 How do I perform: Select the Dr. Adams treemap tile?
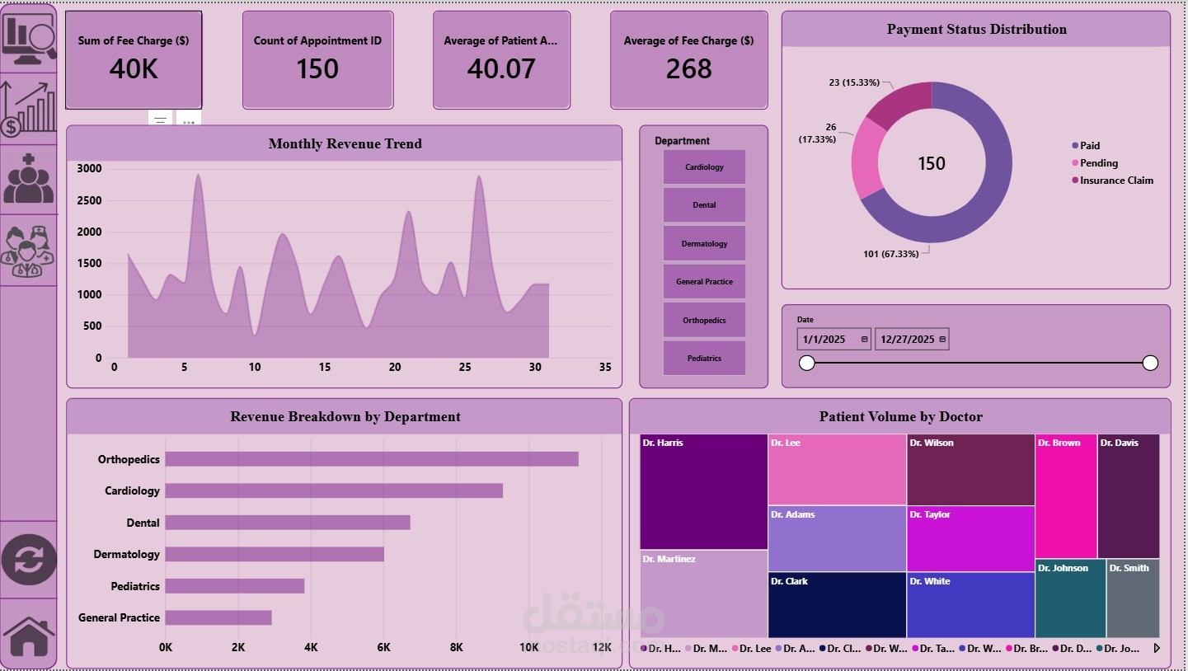(837, 538)
